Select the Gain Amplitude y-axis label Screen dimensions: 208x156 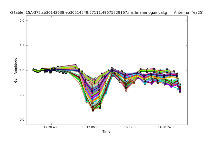pyautogui.click(x=16, y=70)
